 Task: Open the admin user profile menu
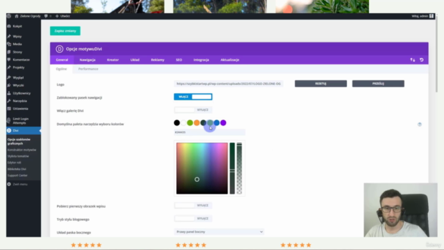point(422,16)
